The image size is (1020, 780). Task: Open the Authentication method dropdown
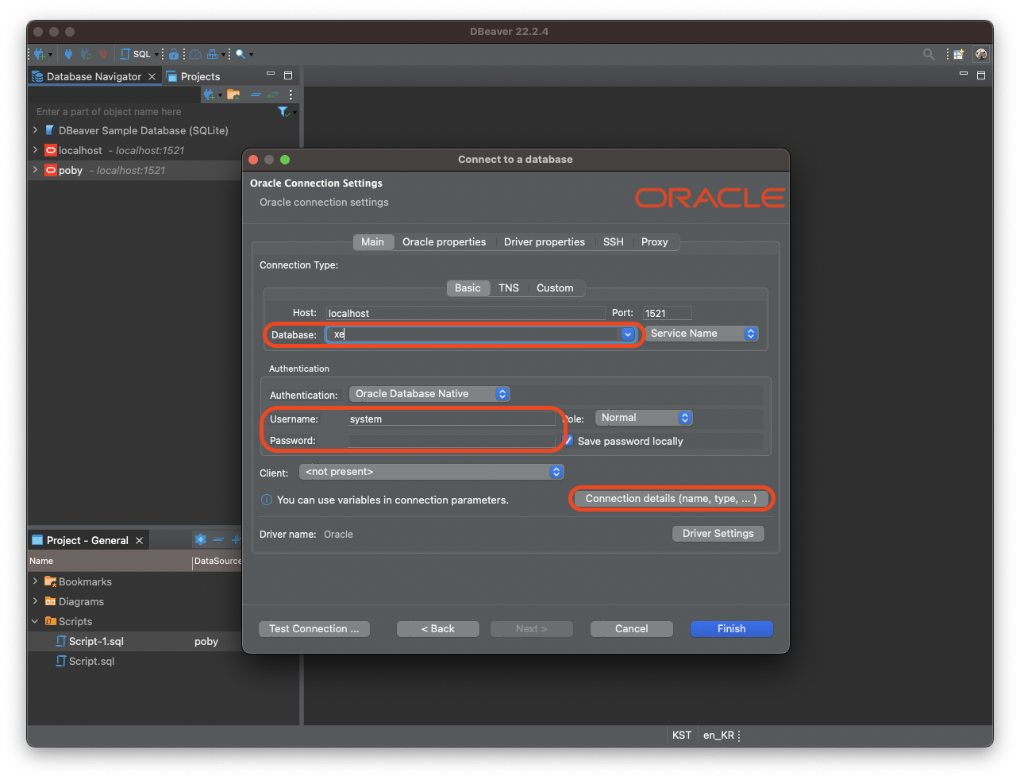tap(429, 394)
